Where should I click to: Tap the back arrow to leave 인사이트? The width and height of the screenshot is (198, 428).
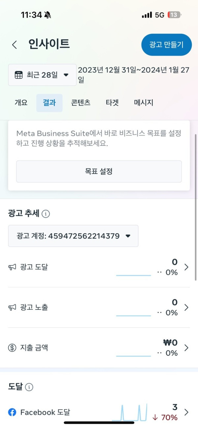click(x=14, y=44)
